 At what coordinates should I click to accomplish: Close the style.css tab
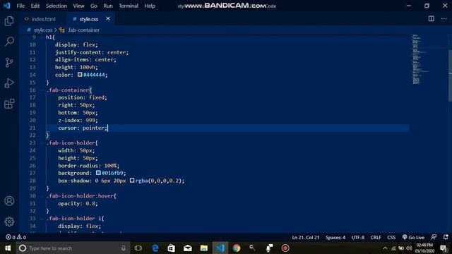(x=108, y=19)
